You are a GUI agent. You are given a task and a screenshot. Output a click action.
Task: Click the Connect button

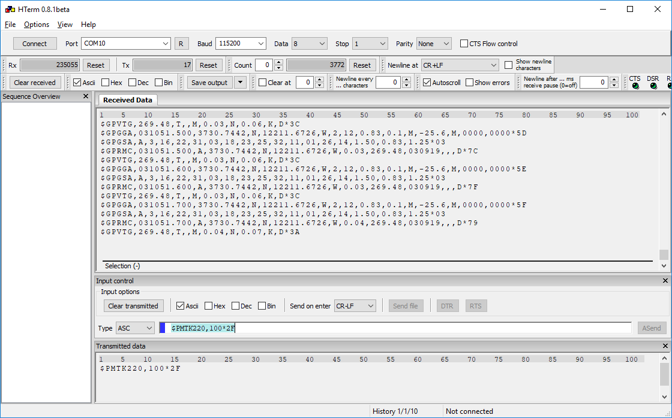tap(35, 43)
